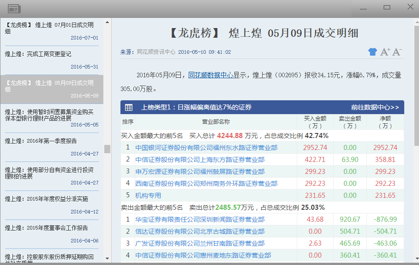Open 中信证券上海东方路证券营业部 link
The image size is (419, 265).
200,160
